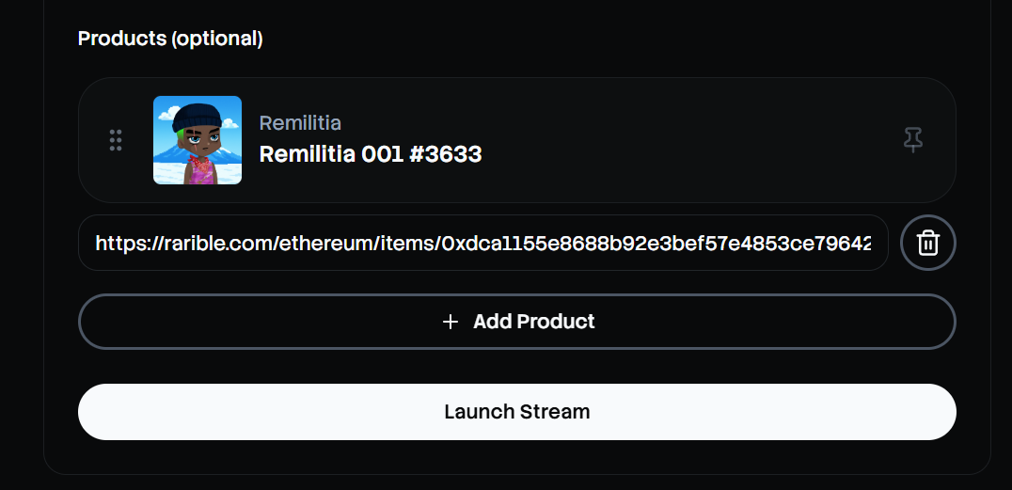This screenshot has width=1012, height=490.
Task: Click the 'Add Product' label text
Action: (533, 322)
